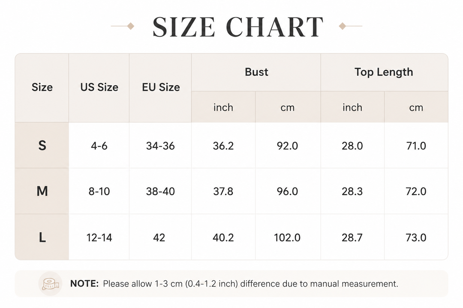Click the Size column header
The image size is (463, 308).
[42, 87]
